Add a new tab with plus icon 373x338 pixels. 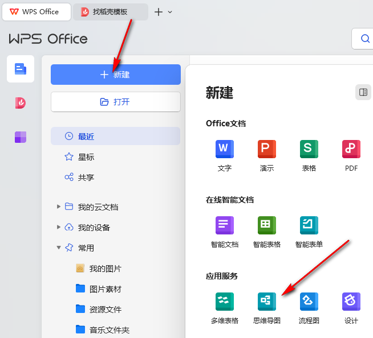point(159,12)
